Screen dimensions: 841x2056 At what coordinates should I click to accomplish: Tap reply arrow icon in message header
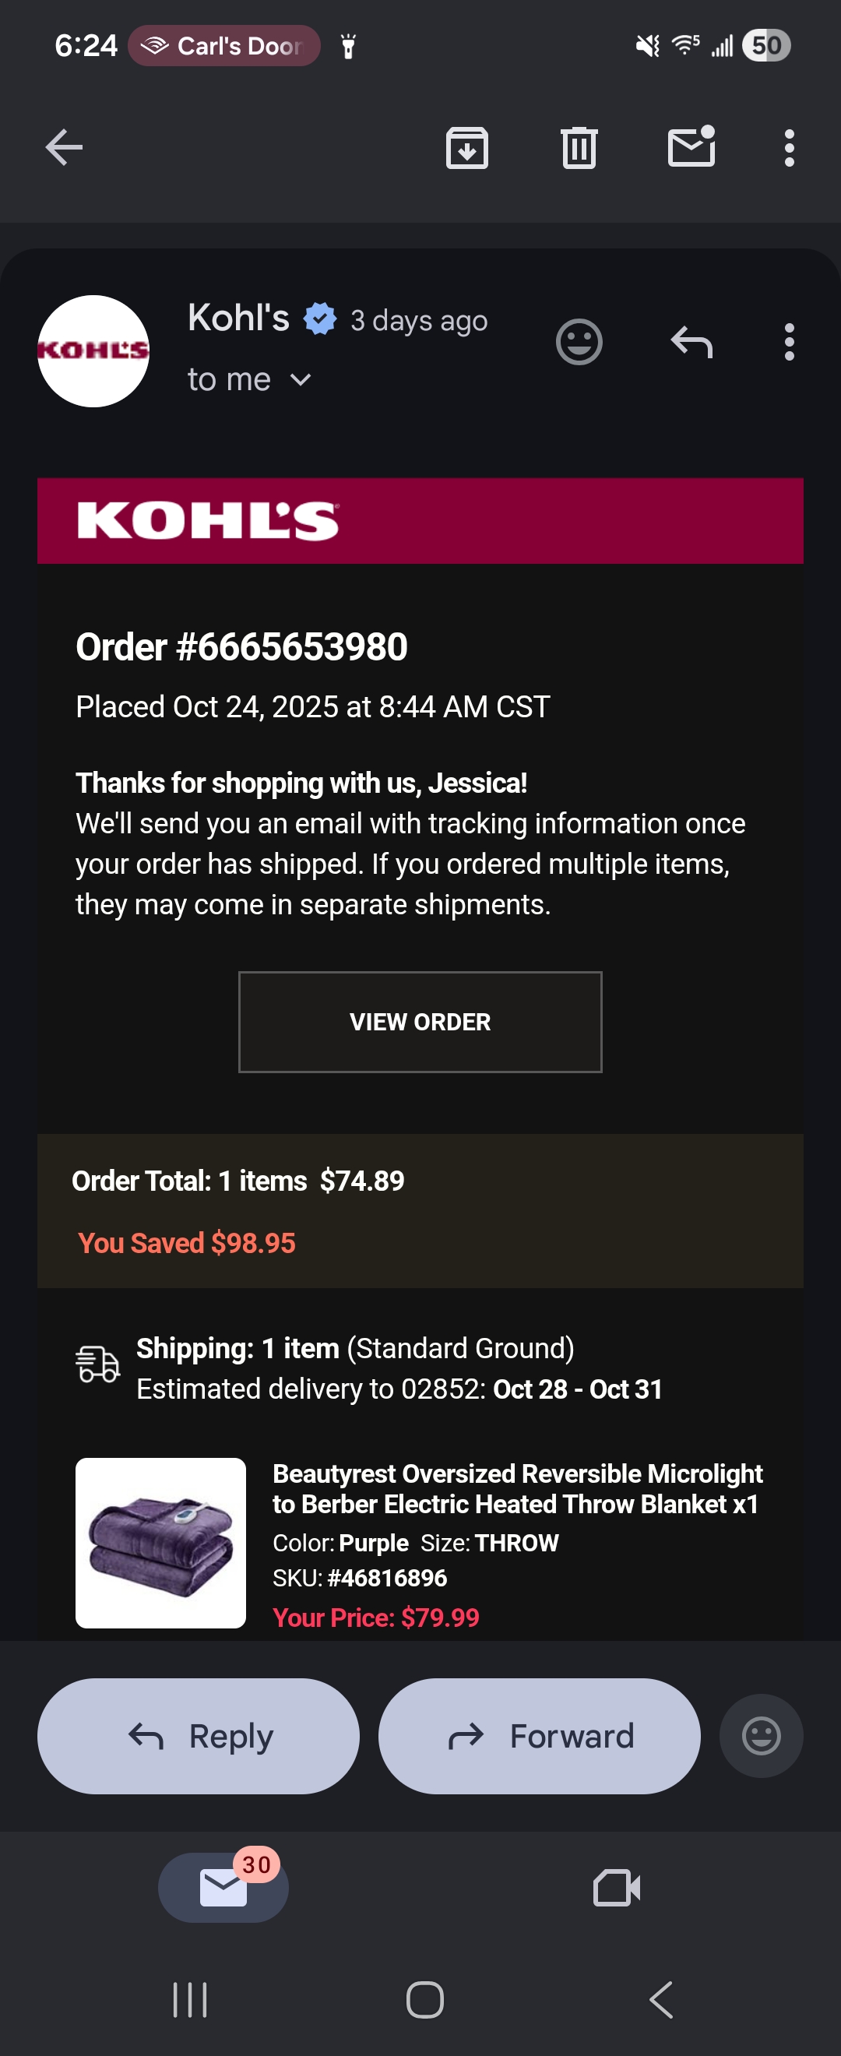point(691,343)
